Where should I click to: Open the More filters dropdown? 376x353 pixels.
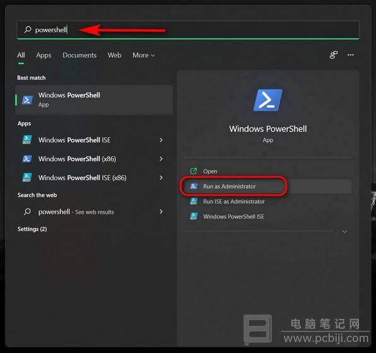(144, 55)
